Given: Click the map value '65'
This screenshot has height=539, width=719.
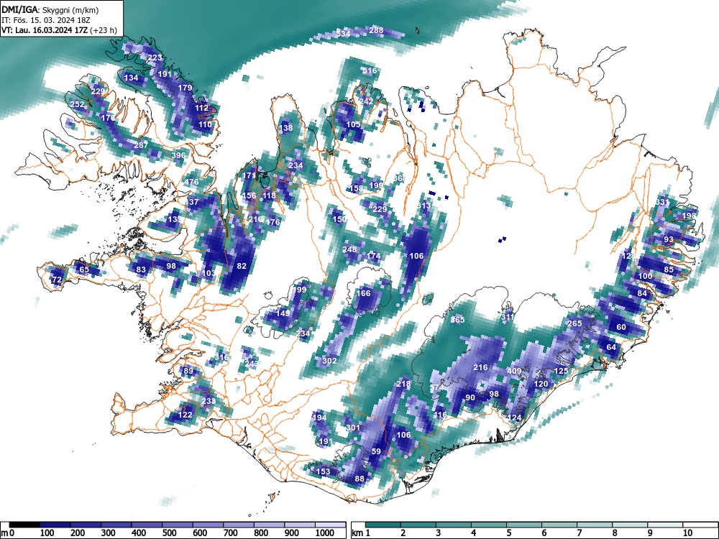Looking at the screenshot, I should 84,269.
